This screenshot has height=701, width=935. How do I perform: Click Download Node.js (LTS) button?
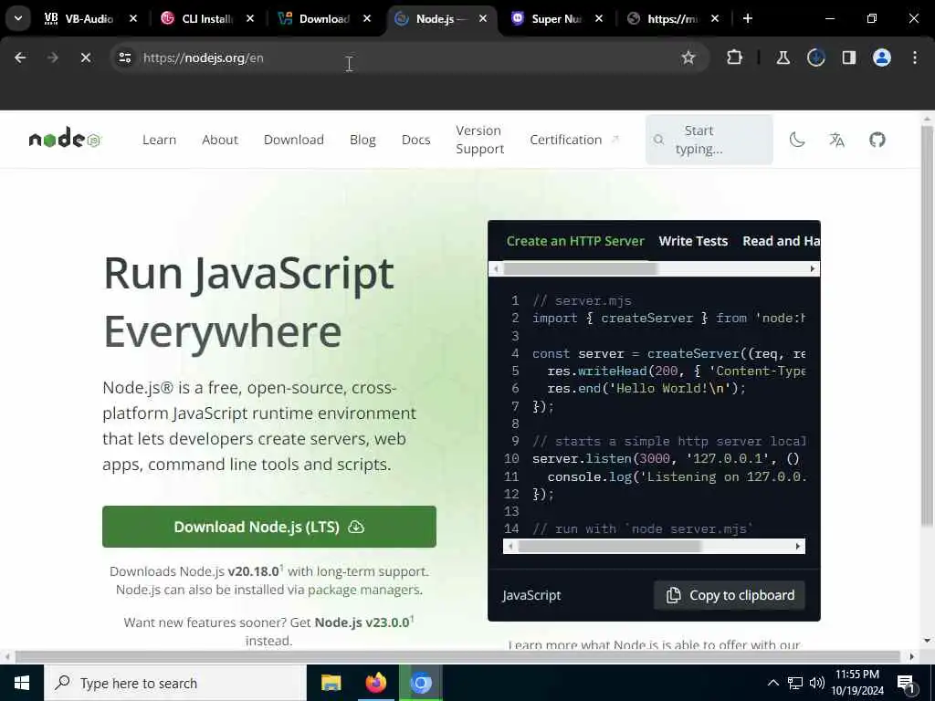[x=269, y=527]
